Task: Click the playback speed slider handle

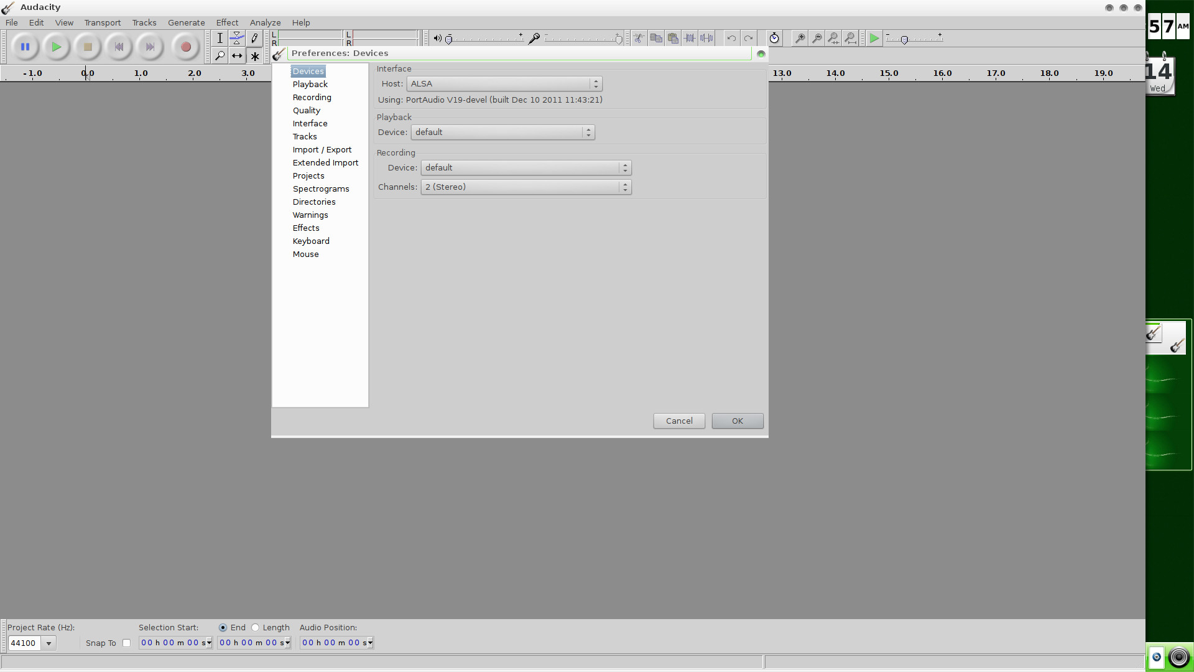Action: point(904,40)
